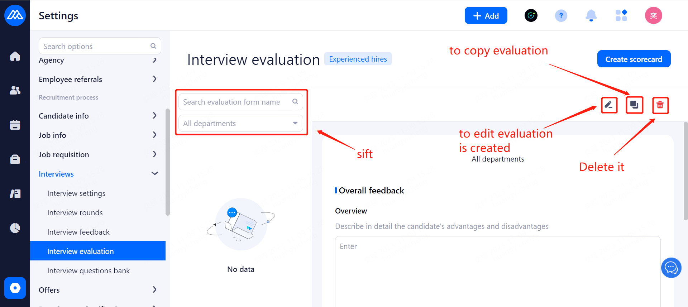Screen dimensions: 688x307
Task: Go to the home icon in sidebar
Action: [15, 56]
